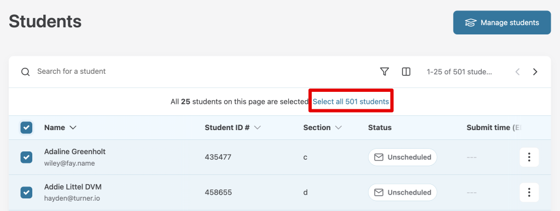Expand the Section column chevron
The height and width of the screenshot is (211, 560).
click(338, 127)
